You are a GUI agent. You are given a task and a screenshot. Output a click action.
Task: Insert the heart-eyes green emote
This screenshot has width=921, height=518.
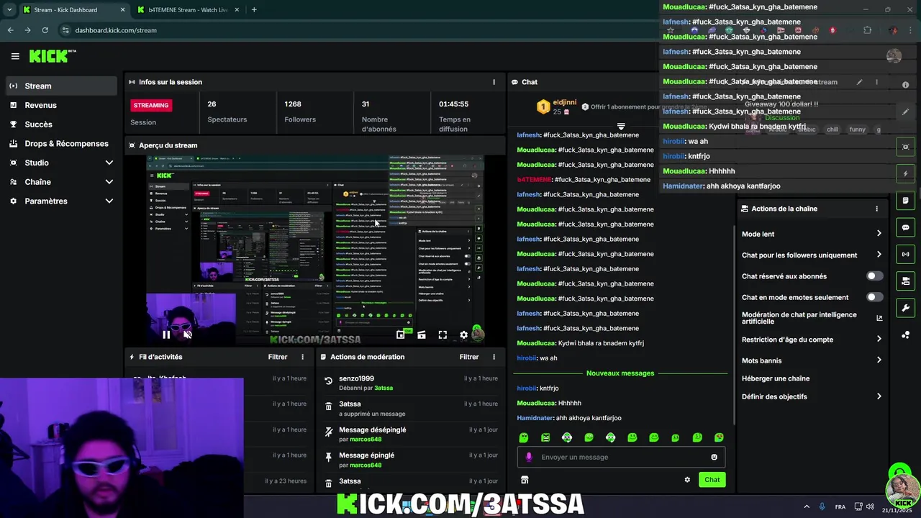click(719, 437)
